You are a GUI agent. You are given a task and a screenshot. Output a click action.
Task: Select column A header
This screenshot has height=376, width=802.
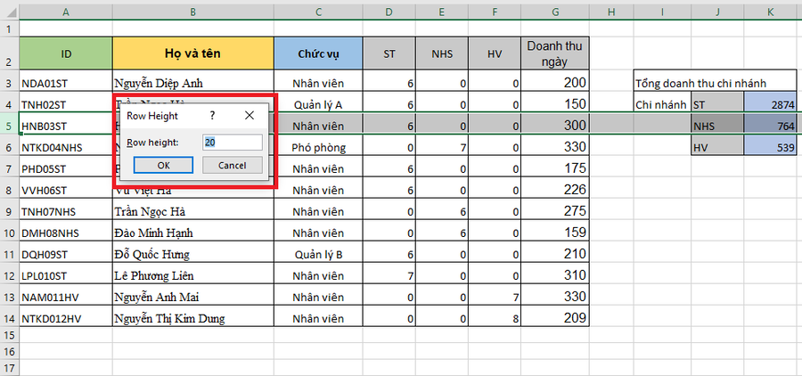(65, 11)
